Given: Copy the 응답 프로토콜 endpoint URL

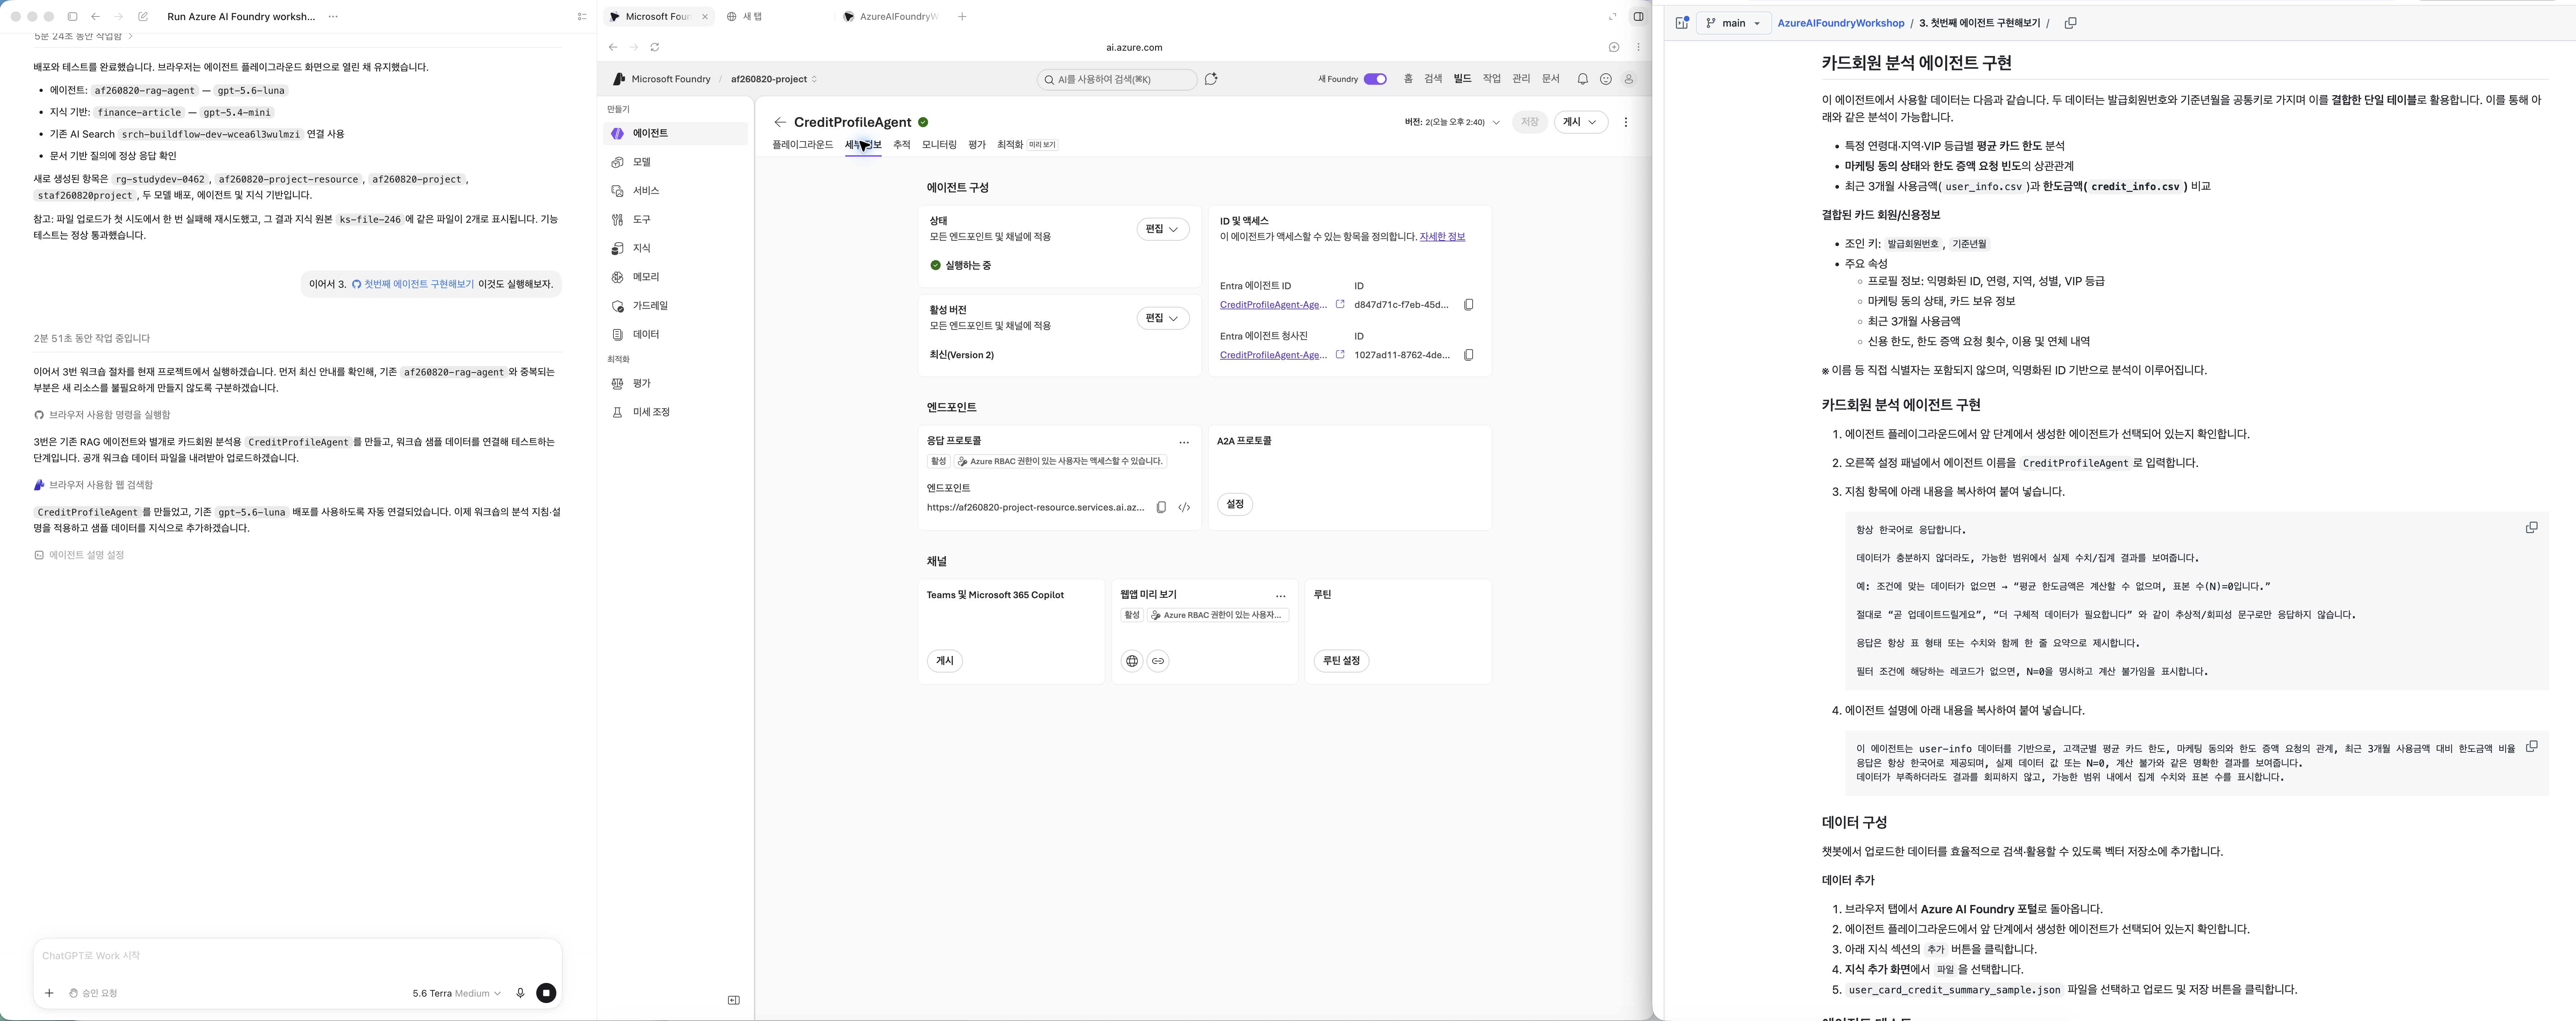Looking at the screenshot, I should pyautogui.click(x=1161, y=507).
